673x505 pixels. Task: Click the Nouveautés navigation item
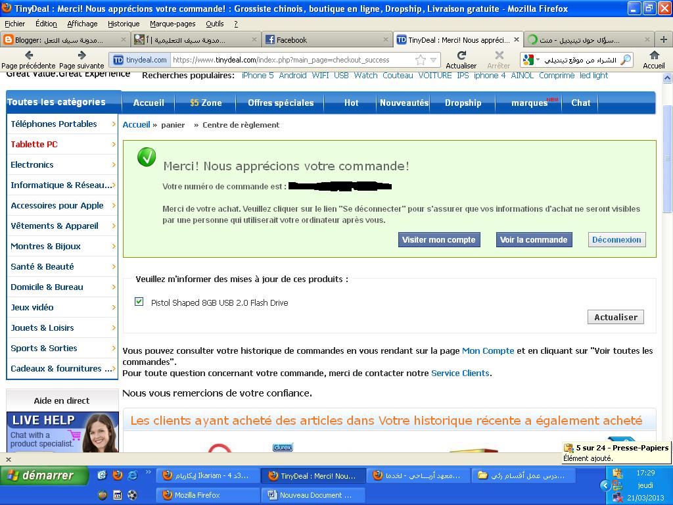point(404,103)
